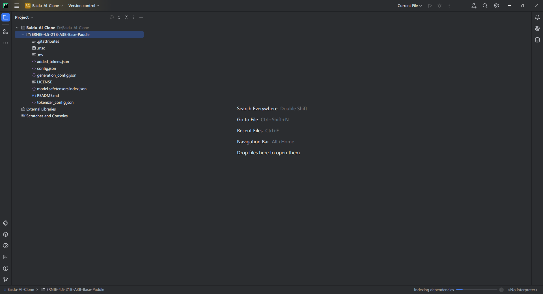Viewport: 543px width, 294px height.
Task: Open the Baidu-AI-Clone project dropdown
Action: (x=44, y=6)
